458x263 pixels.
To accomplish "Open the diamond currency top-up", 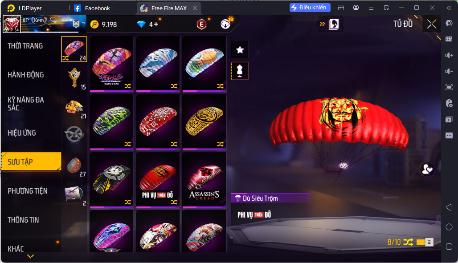I will [x=148, y=24].
